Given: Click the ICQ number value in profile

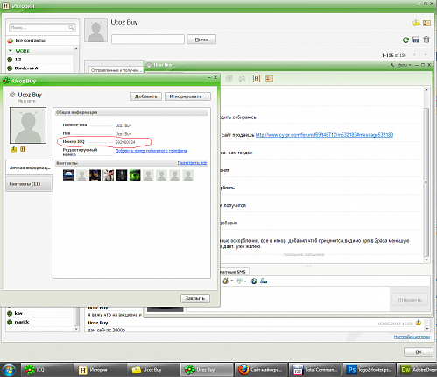Looking at the screenshot, I should 125,142.
